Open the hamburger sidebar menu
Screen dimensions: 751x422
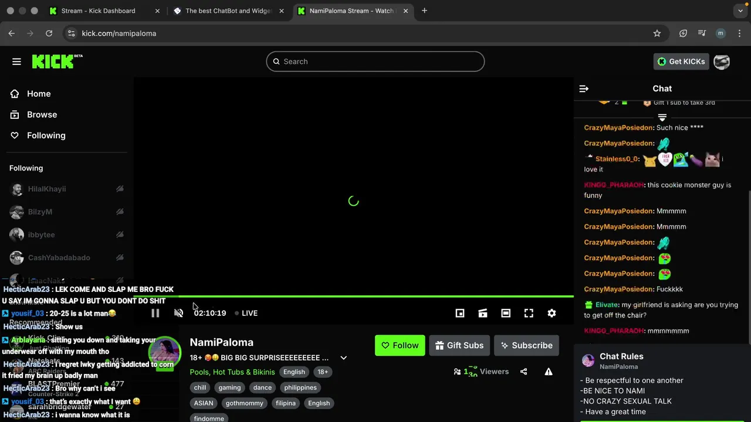tap(16, 62)
